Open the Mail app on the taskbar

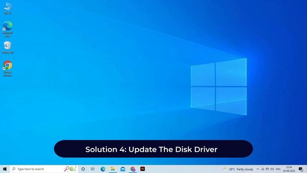123,169
